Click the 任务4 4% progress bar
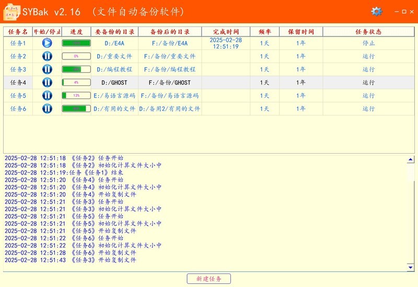The height and width of the screenshot is (287, 418). (x=76, y=82)
